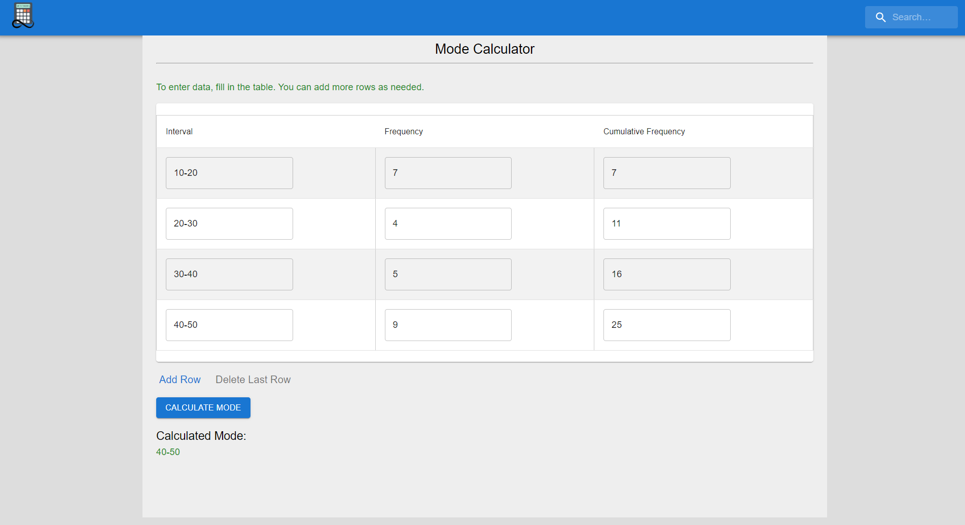Edit frequency field for 20-30 row

448,223
